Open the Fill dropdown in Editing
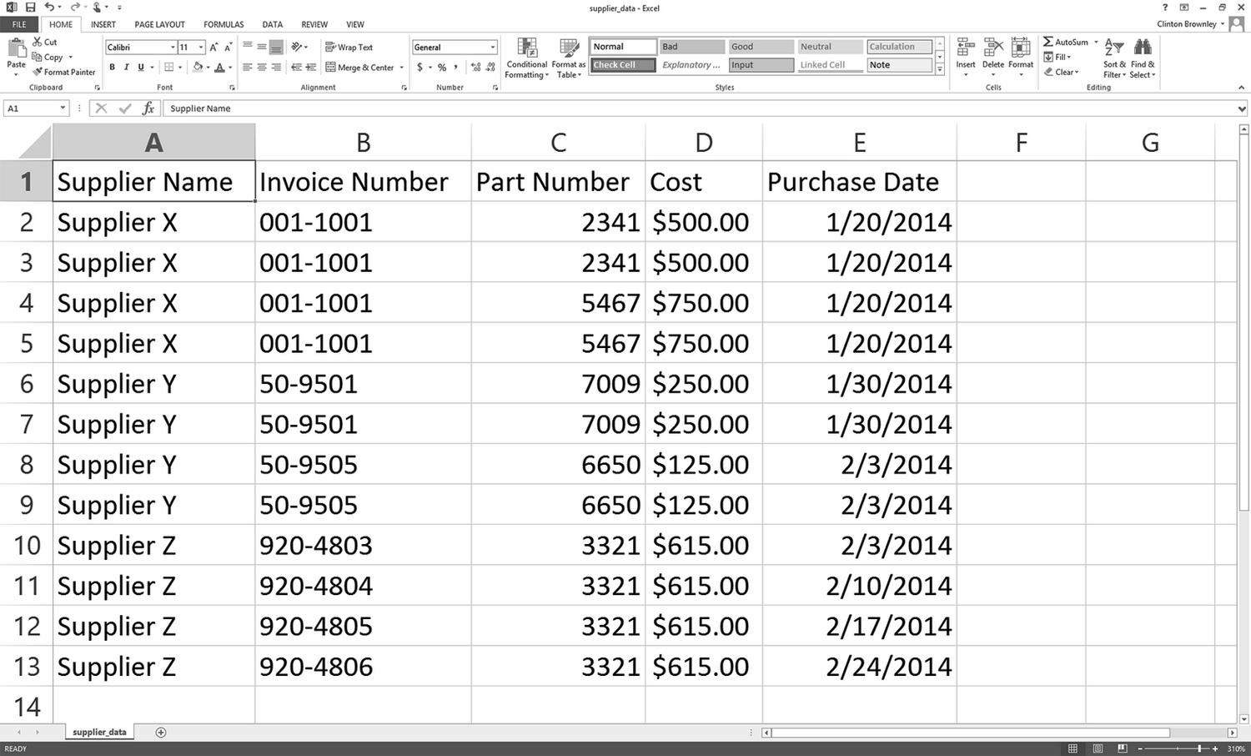Screen dimensions: 1251x756 (x=1058, y=57)
